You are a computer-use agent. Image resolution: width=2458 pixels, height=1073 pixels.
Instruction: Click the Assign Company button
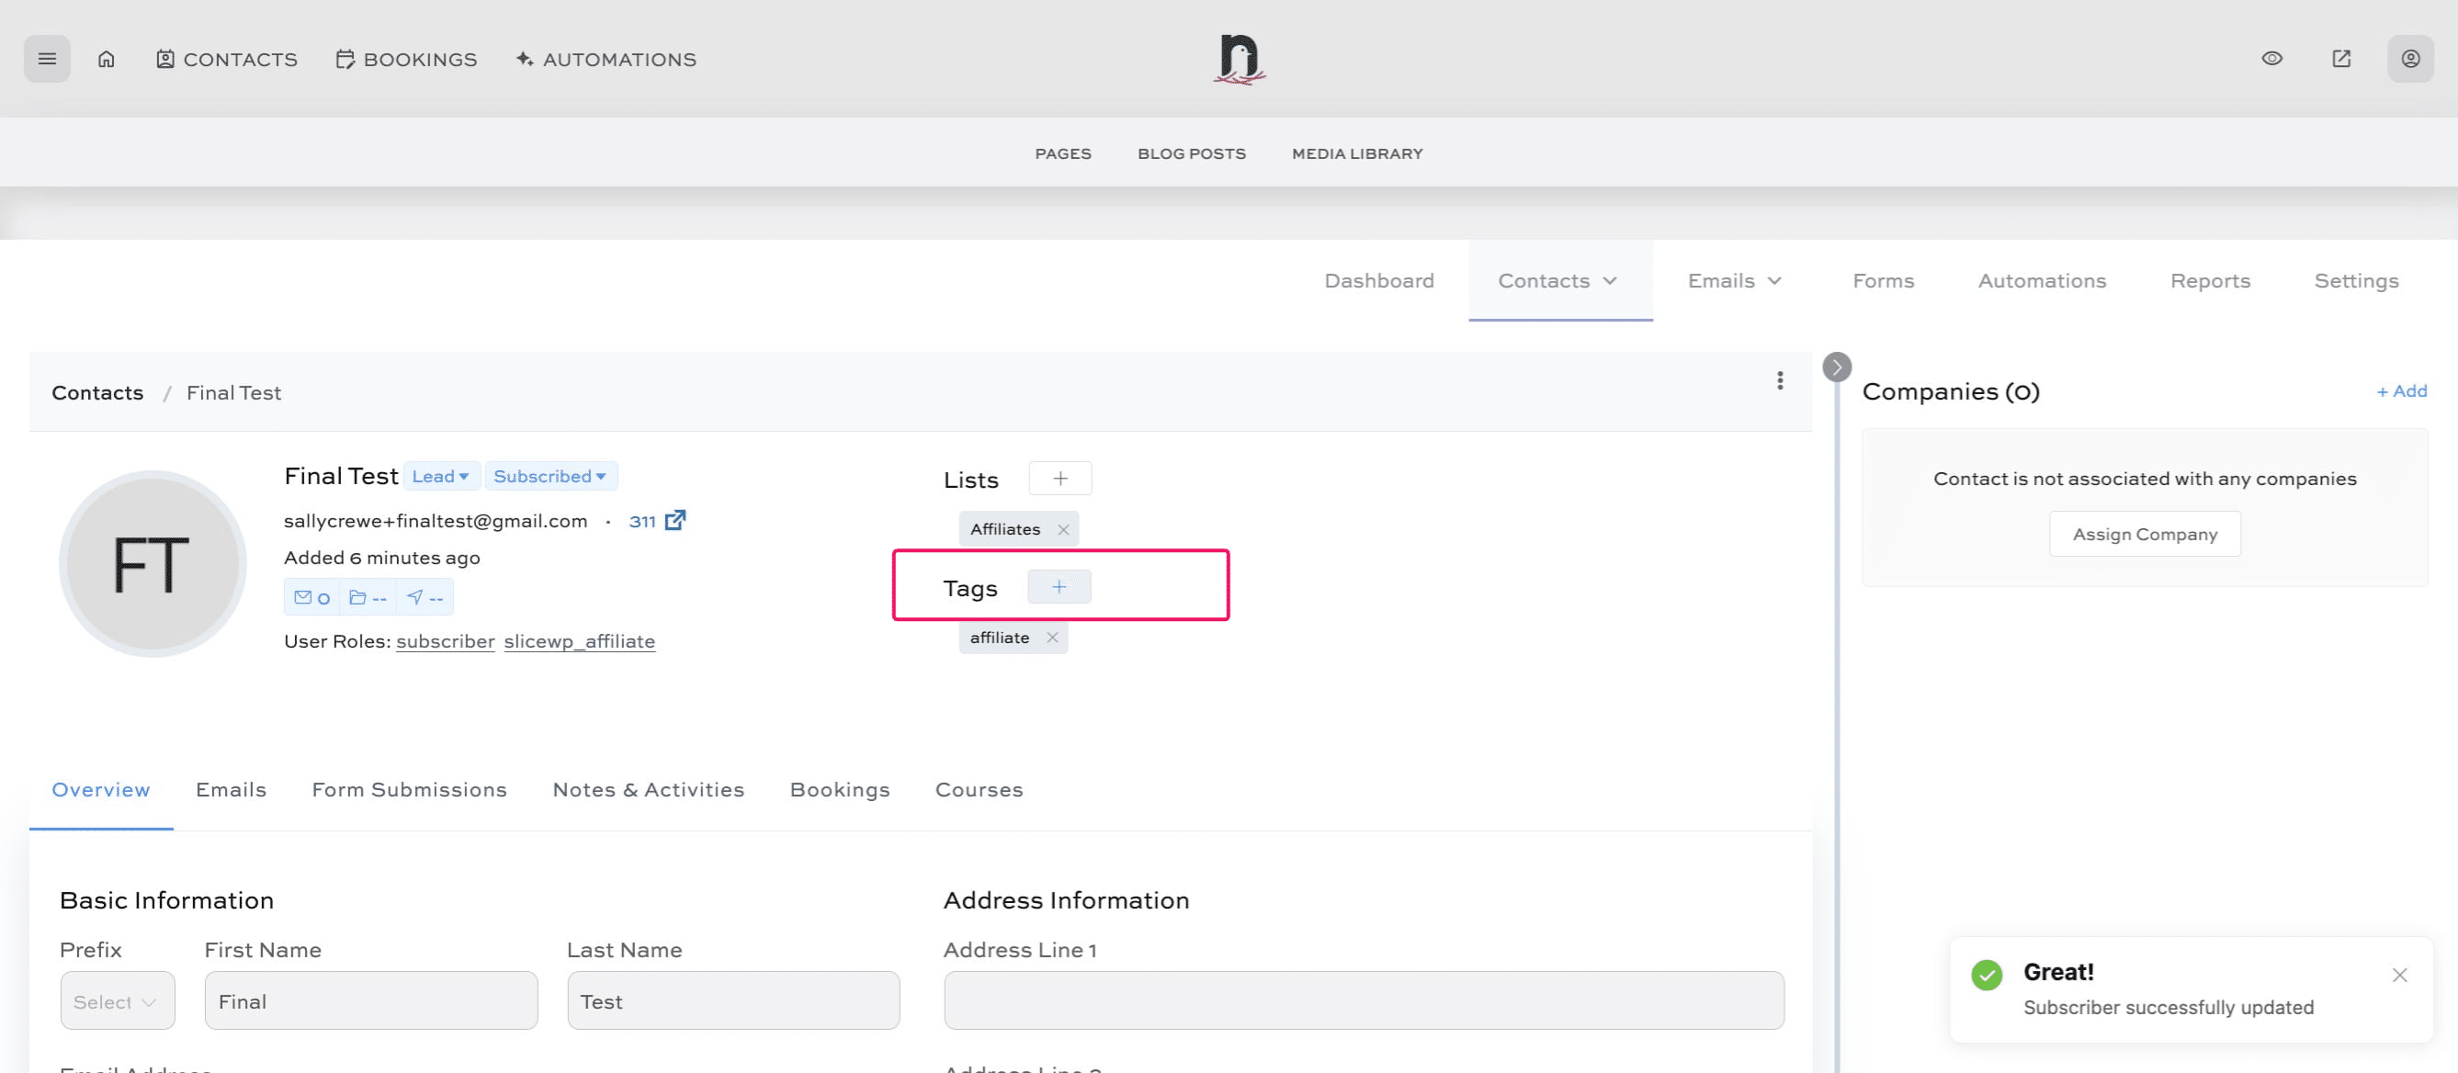2144,534
